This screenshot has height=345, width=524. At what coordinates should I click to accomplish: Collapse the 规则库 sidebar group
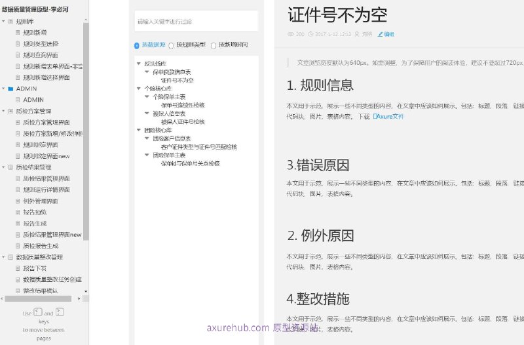tap(3, 22)
